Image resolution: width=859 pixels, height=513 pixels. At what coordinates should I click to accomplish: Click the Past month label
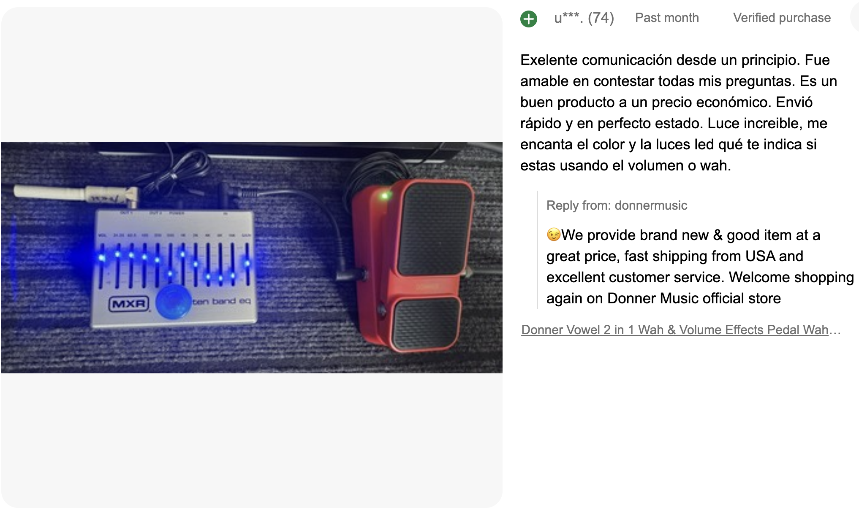667,18
